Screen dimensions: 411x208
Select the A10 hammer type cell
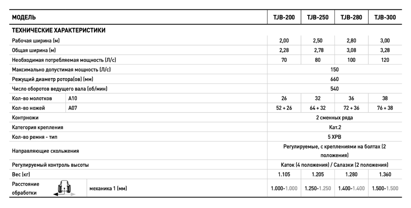coord(73,98)
